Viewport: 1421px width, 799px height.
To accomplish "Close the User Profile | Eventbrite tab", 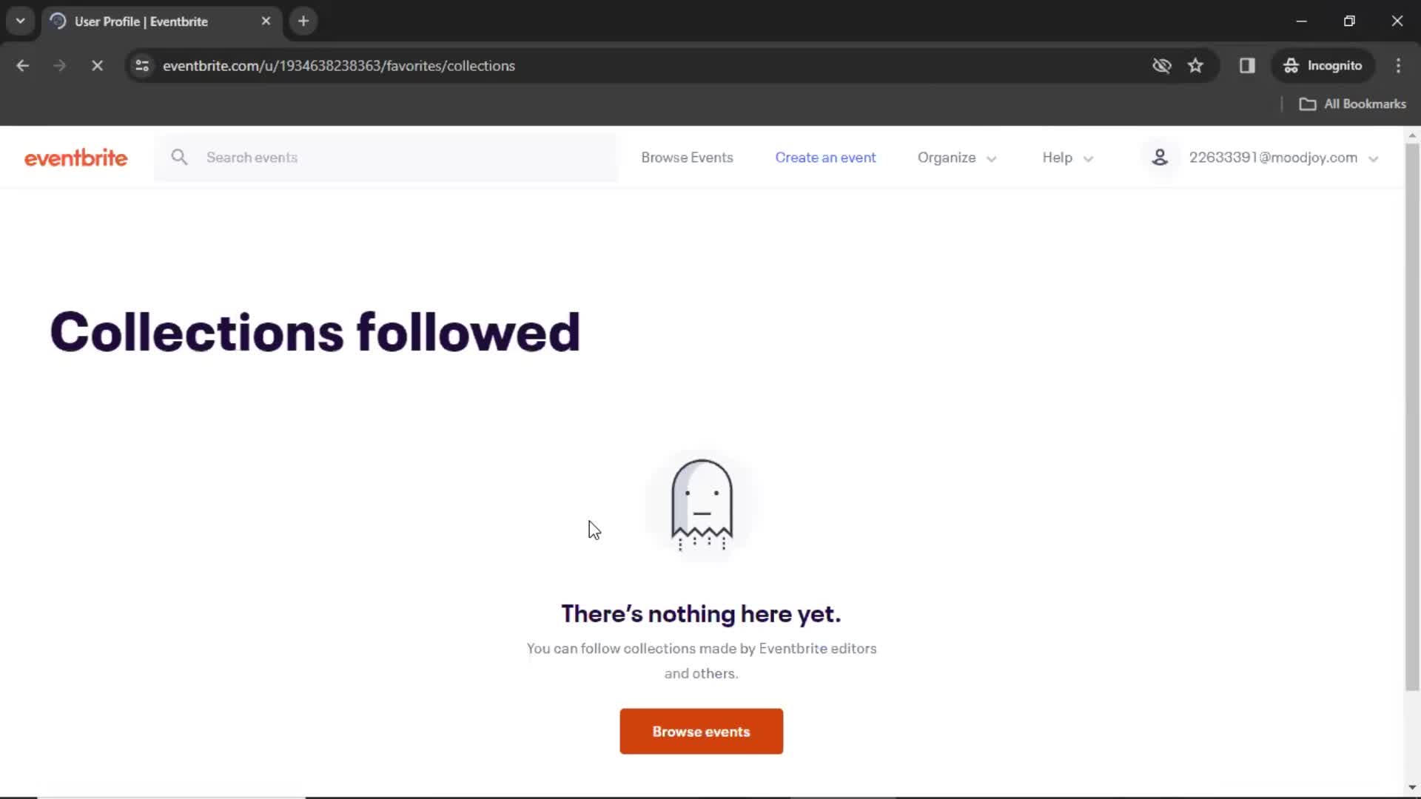I will [x=266, y=21].
